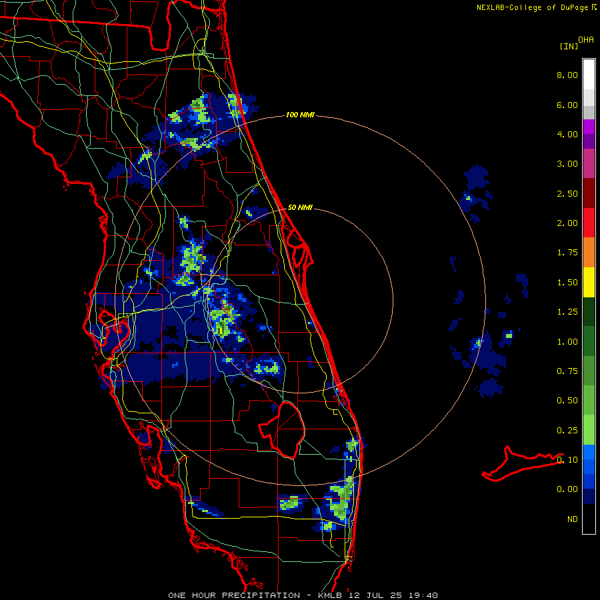The image size is (600, 600).
Task: Click the 2.00 legend value
Action: click(x=567, y=223)
